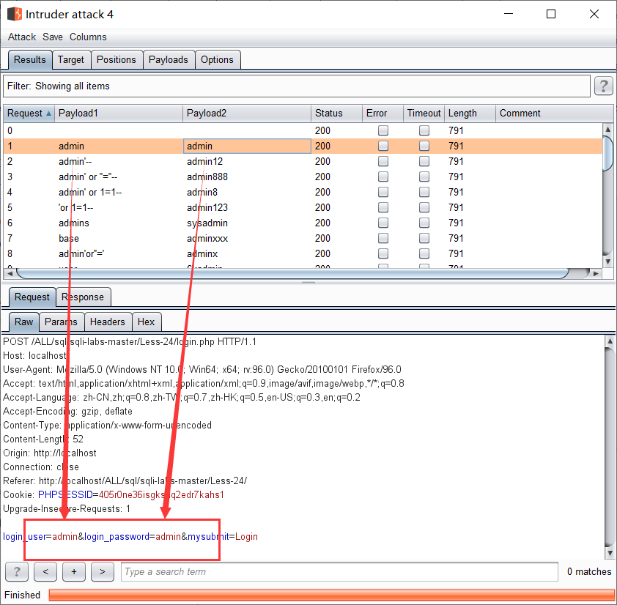
Task: Focus the search term input field
Action: [339, 571]
